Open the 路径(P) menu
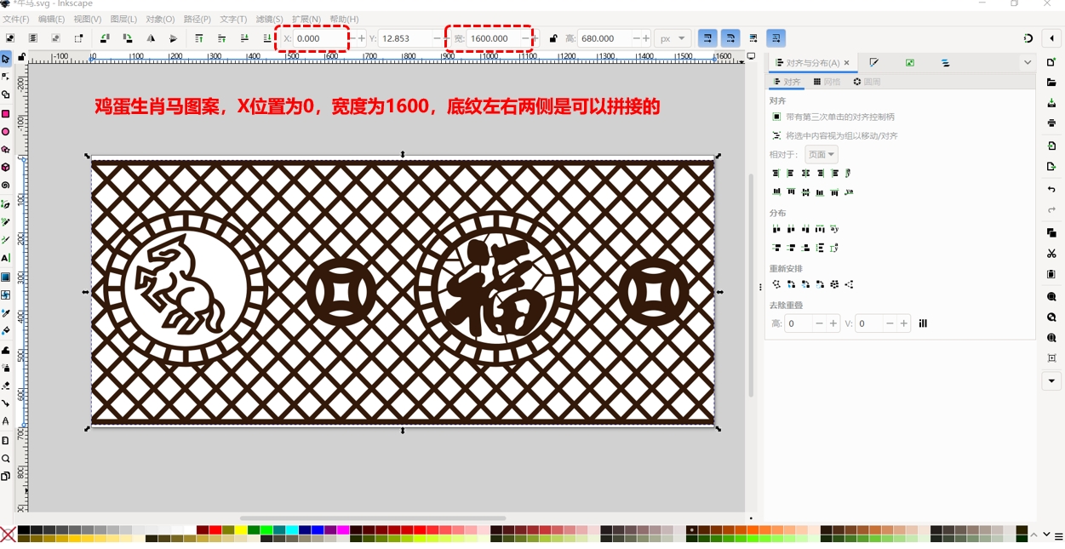This screenshot has width=1065, height=549. coord(197,19)
